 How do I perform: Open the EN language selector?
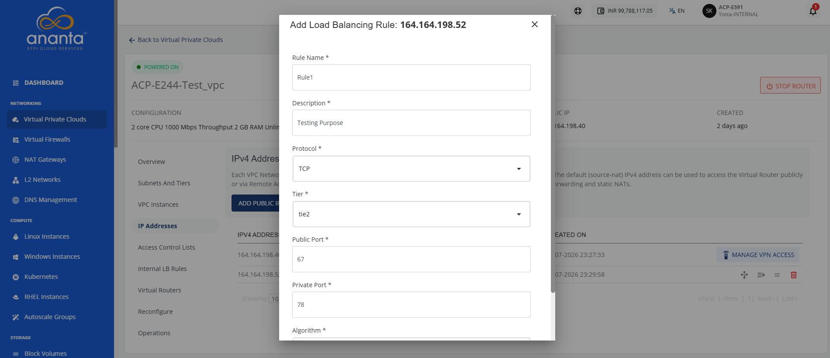click(677, 11)
